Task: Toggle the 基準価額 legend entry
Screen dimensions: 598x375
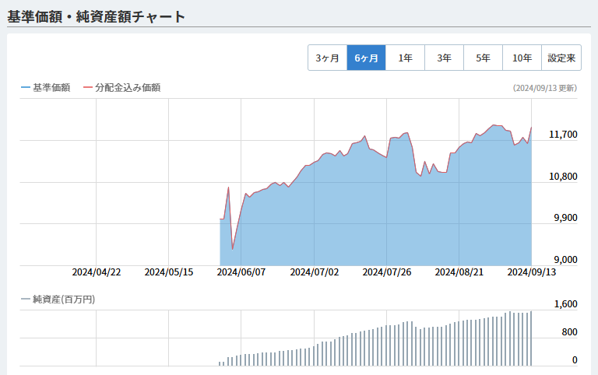Action: tap(46, 88)
